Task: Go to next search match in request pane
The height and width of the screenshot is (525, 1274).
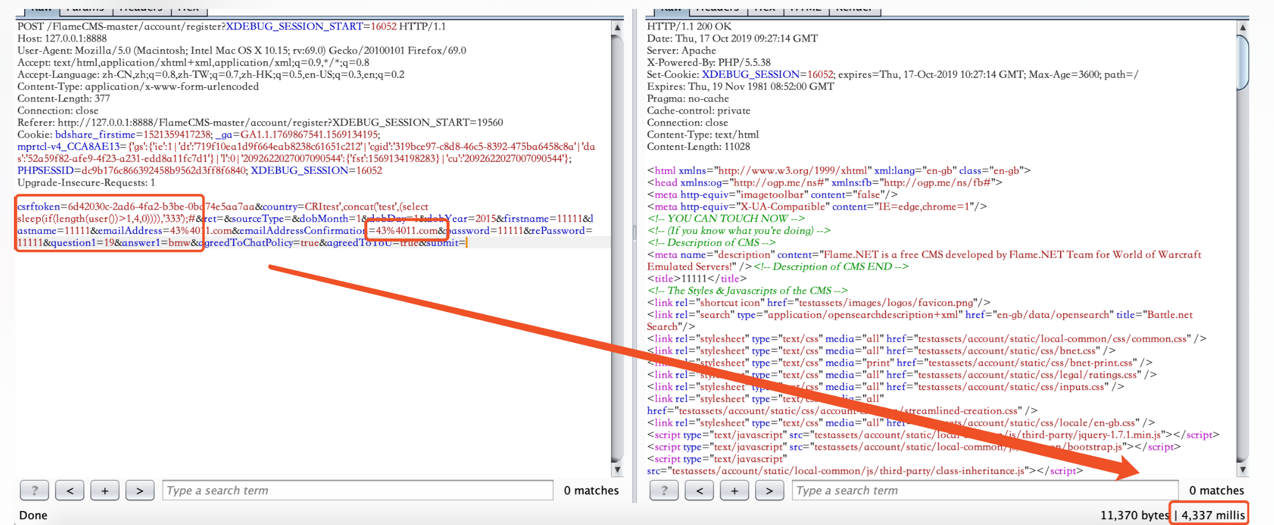Action: click(x=140, y=490)
